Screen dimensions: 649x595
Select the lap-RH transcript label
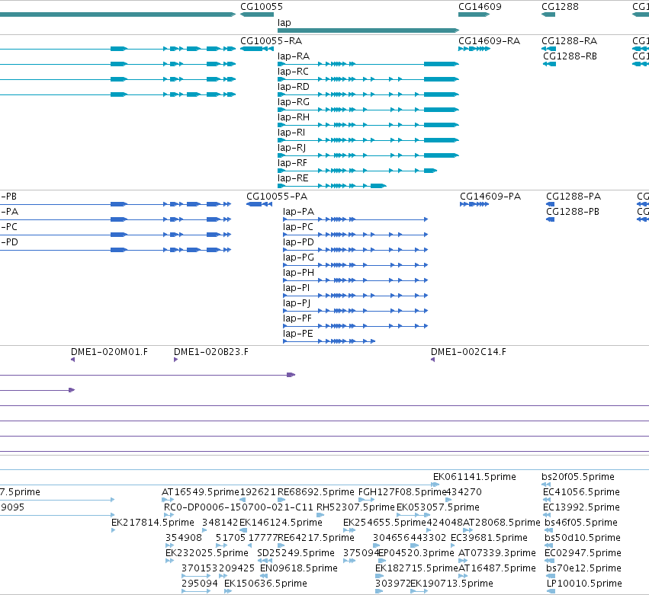click(294, 117)
